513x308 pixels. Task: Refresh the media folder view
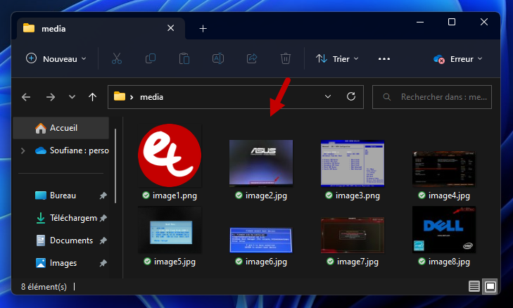pyautogui.click(x=351, y=96)
